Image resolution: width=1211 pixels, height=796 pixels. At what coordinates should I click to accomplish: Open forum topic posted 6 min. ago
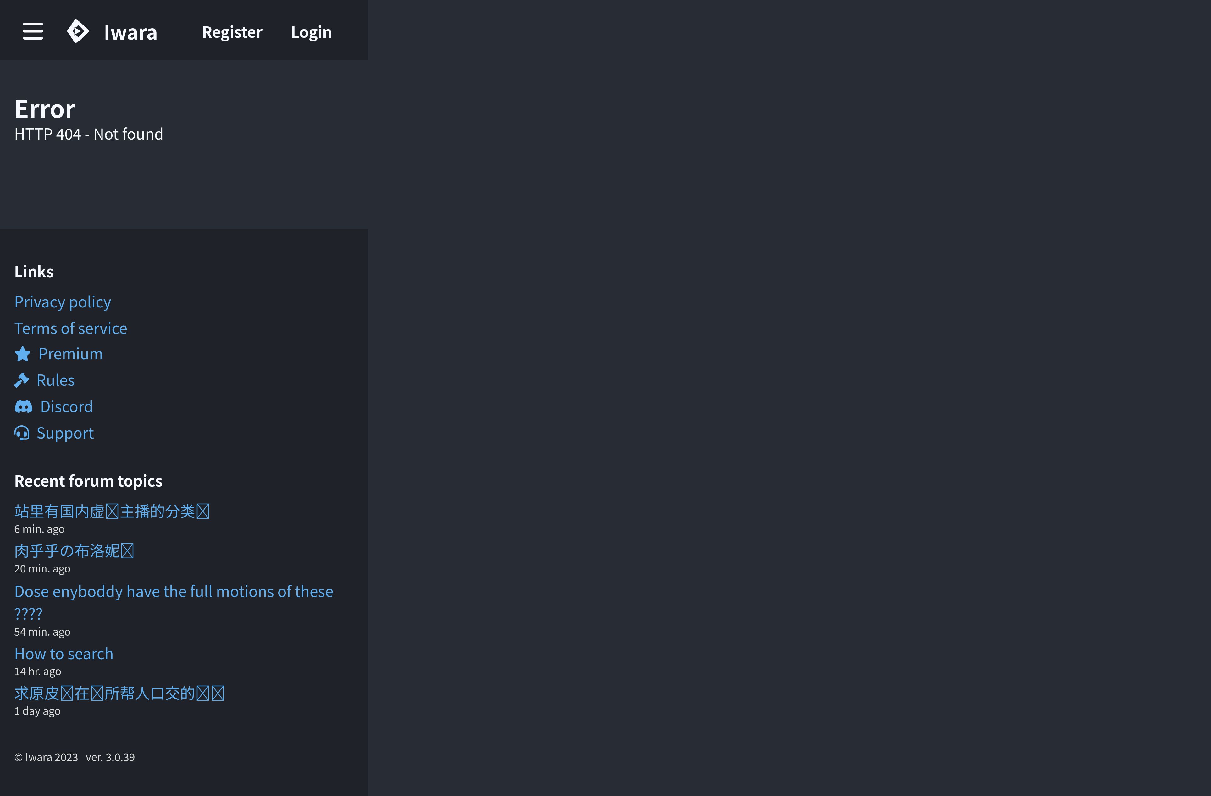point(111,511)
